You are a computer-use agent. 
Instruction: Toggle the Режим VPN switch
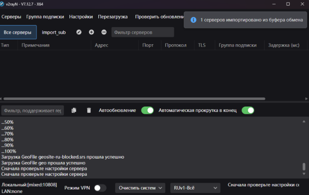100,188
